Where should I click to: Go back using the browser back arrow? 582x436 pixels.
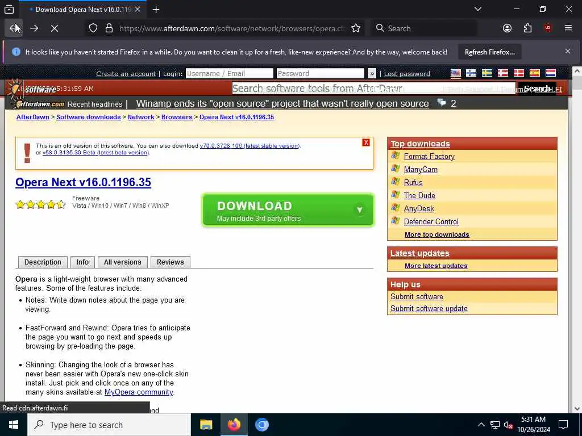pyautogui.click(x=14, y=28)
